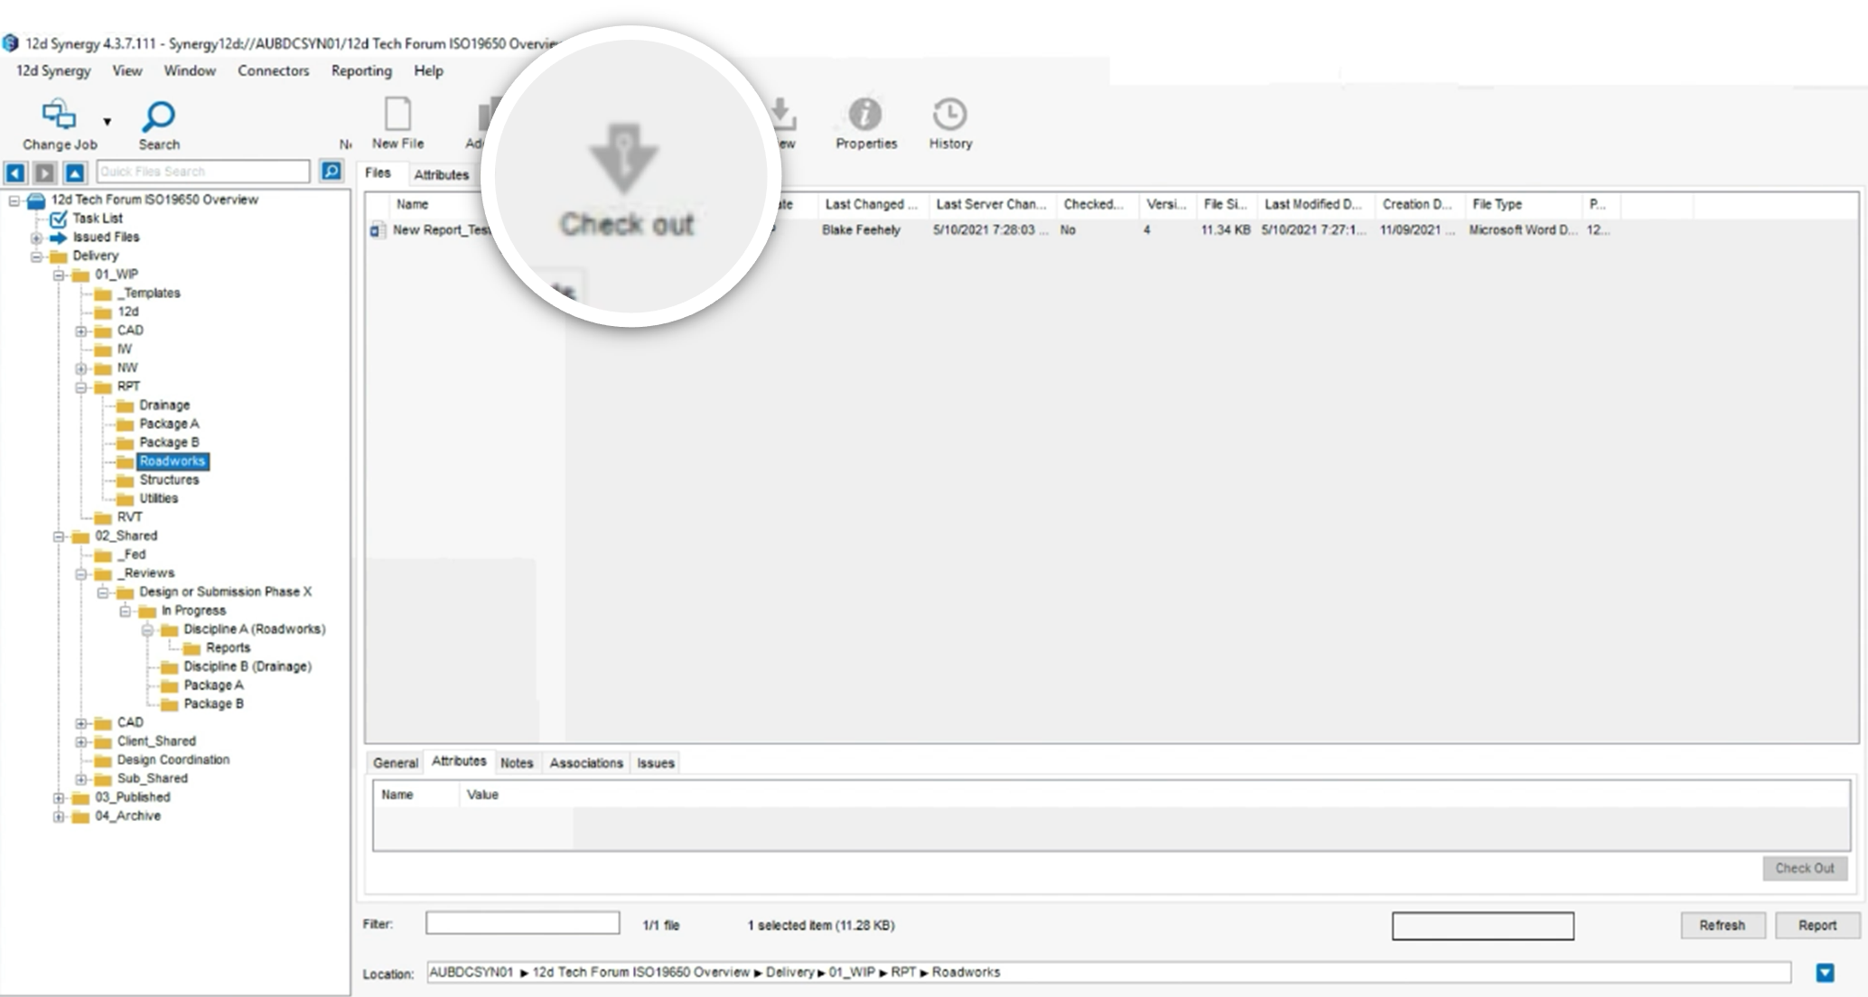Run the Quick Files Search magnifier button

click(x=332, y=171)
